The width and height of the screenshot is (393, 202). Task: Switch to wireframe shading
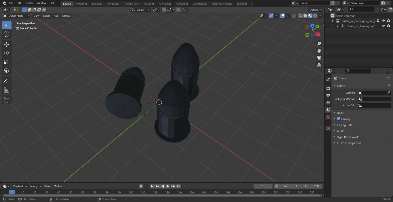[300, 16]
